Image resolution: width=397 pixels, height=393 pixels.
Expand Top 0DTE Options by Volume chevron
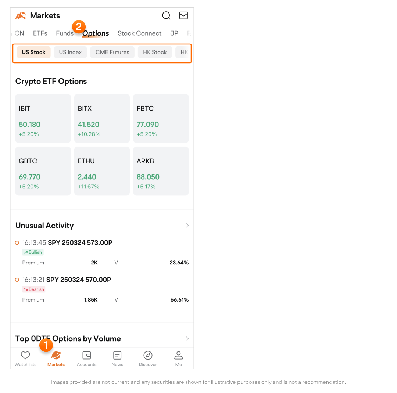coord(187,339)
